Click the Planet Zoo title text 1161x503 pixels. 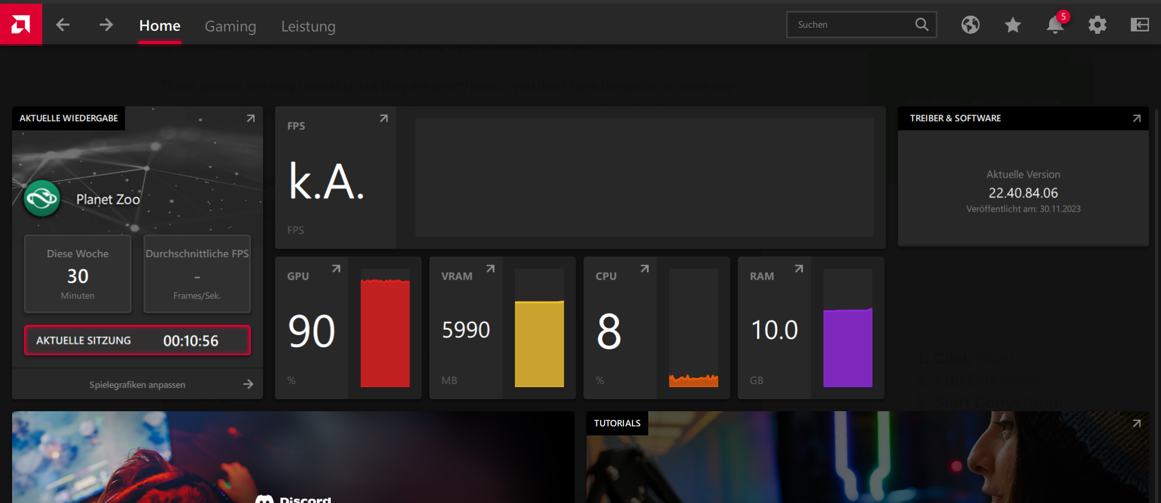108,199
